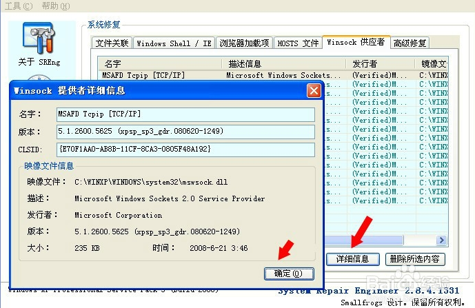Screen dimensions: 475x308
Task: Open the 工具(C) menu
Action: 19,6
